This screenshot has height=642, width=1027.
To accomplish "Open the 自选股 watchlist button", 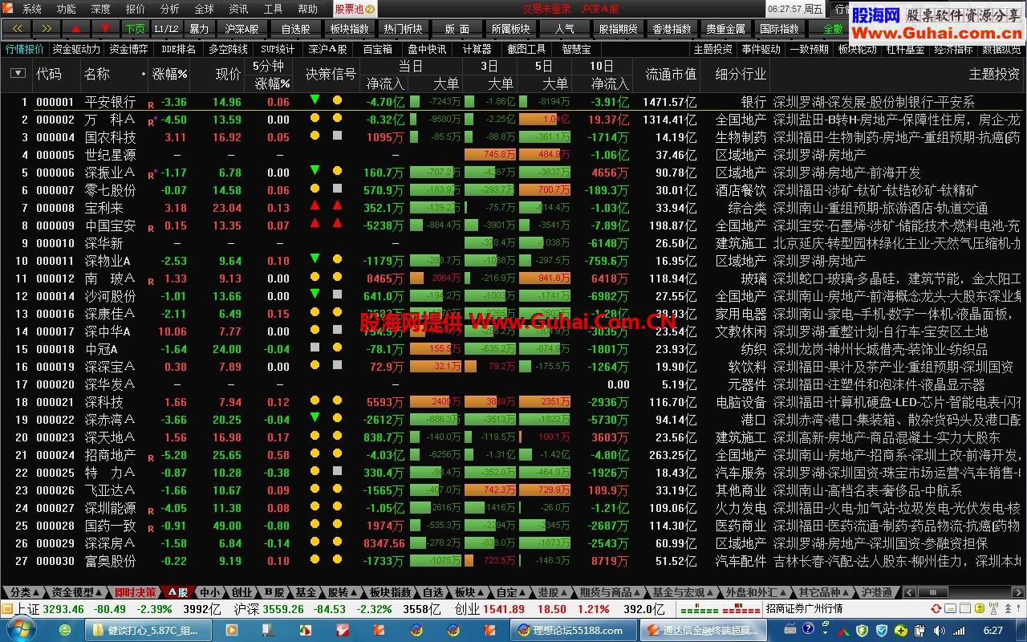I will [295, 28].
